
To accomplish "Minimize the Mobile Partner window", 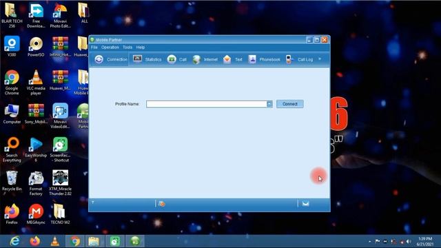I will pyautogui.click(x=309, y=40).
